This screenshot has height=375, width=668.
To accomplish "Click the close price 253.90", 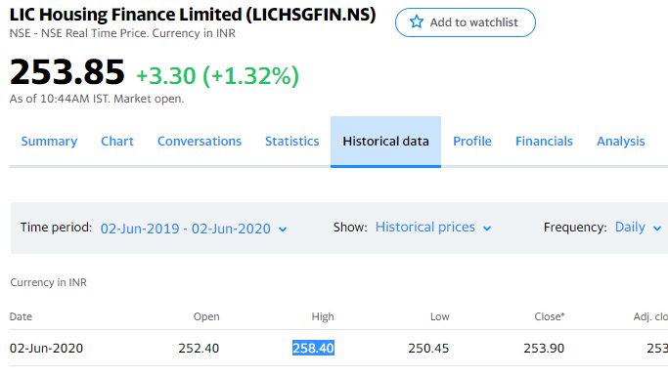I will click(544, 349).
